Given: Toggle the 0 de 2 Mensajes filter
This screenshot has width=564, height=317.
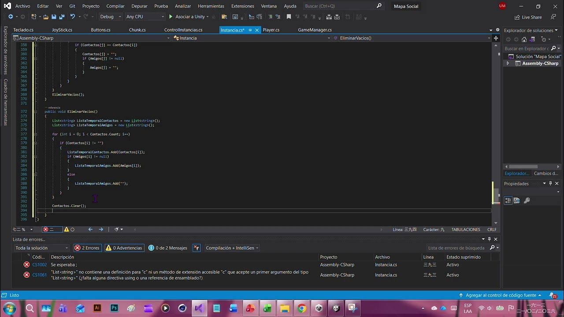Looking at the screenshot, I should [168, 248].
